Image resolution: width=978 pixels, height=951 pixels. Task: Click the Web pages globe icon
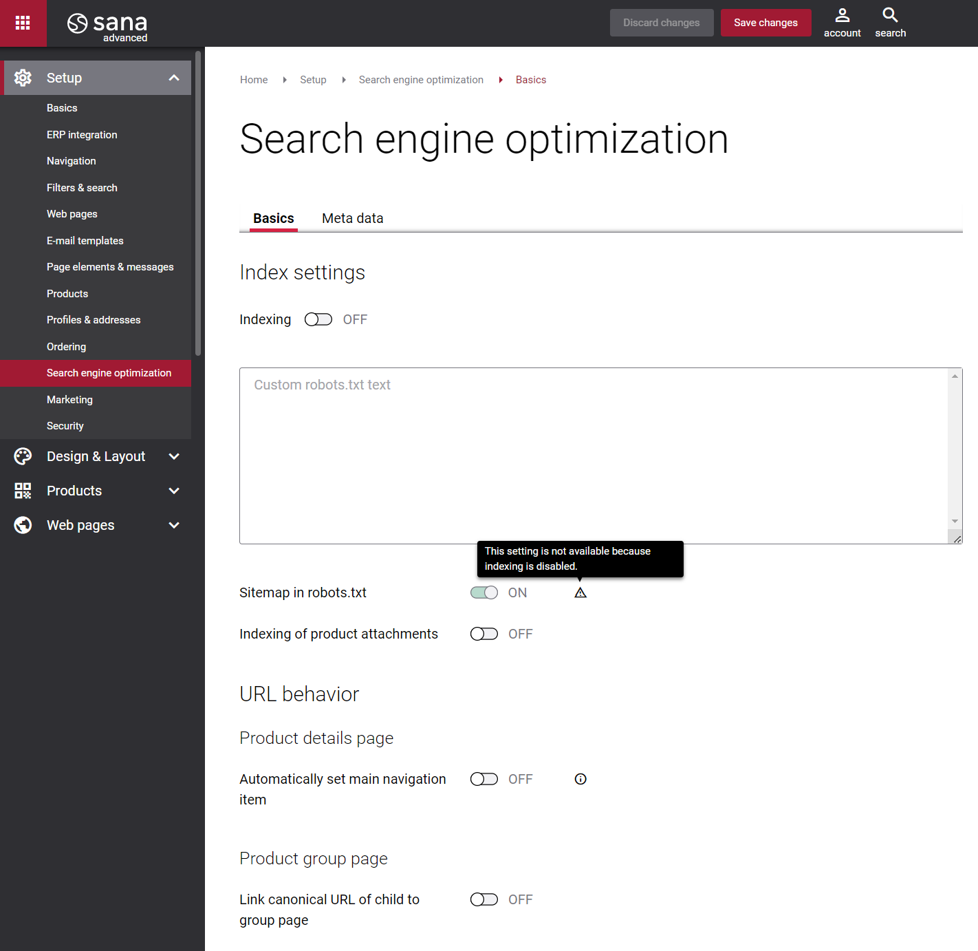click(23, 525)
